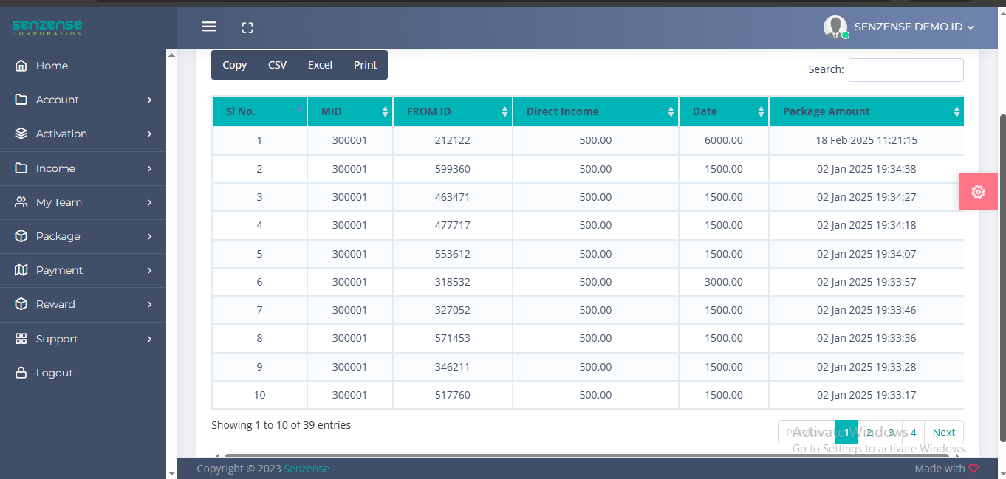This screenshot has height=479, width=1006.
Task: Click the Reward cube icon
Action: [x=21, y=304]
